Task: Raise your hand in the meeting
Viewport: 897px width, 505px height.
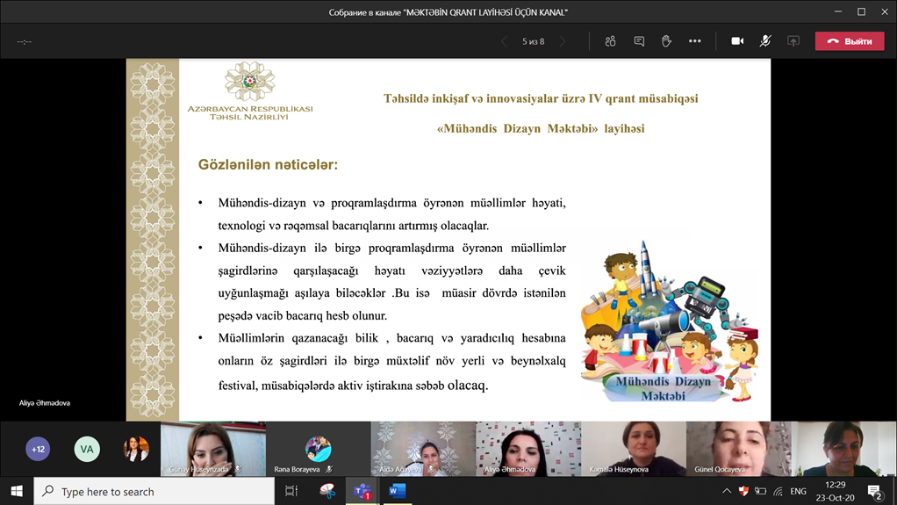Action: click(666, 41)
